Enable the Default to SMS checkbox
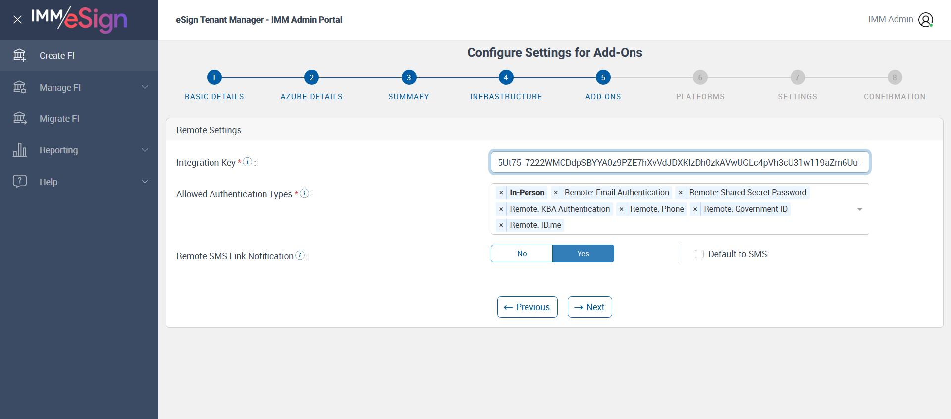Viewport: 951px width, 419px height. 699,254
